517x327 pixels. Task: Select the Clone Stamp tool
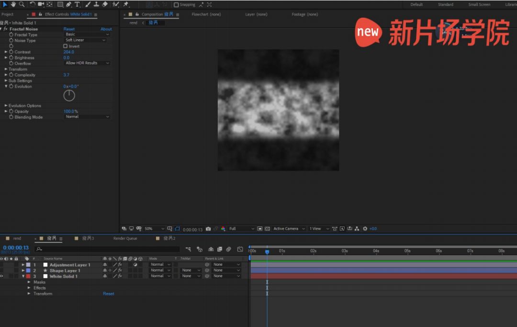[x=96, y=4]
